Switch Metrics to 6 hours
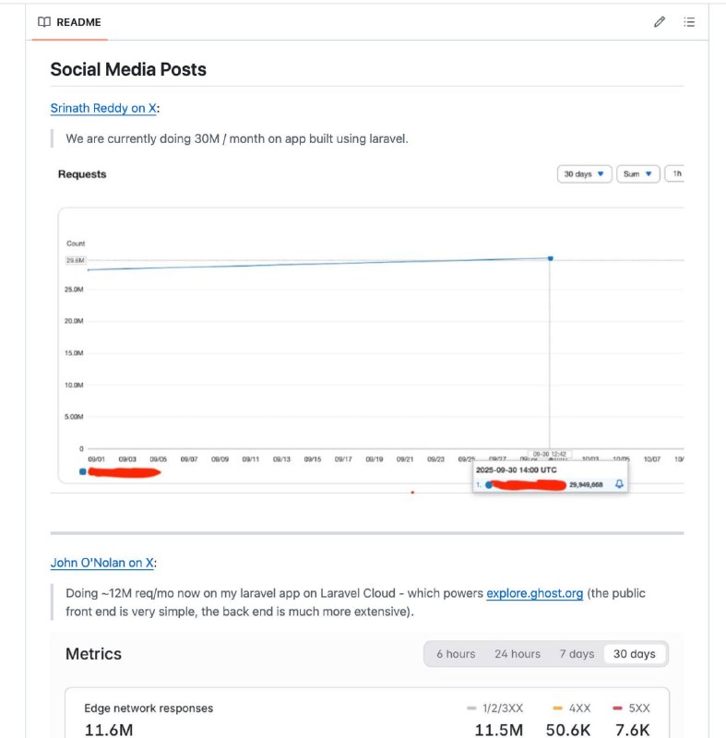Screen dimensions: 726x738 [x=456, y=654]
